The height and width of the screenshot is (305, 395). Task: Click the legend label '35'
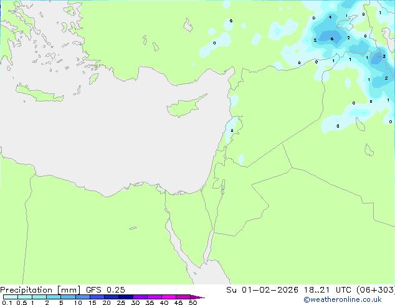150,303
